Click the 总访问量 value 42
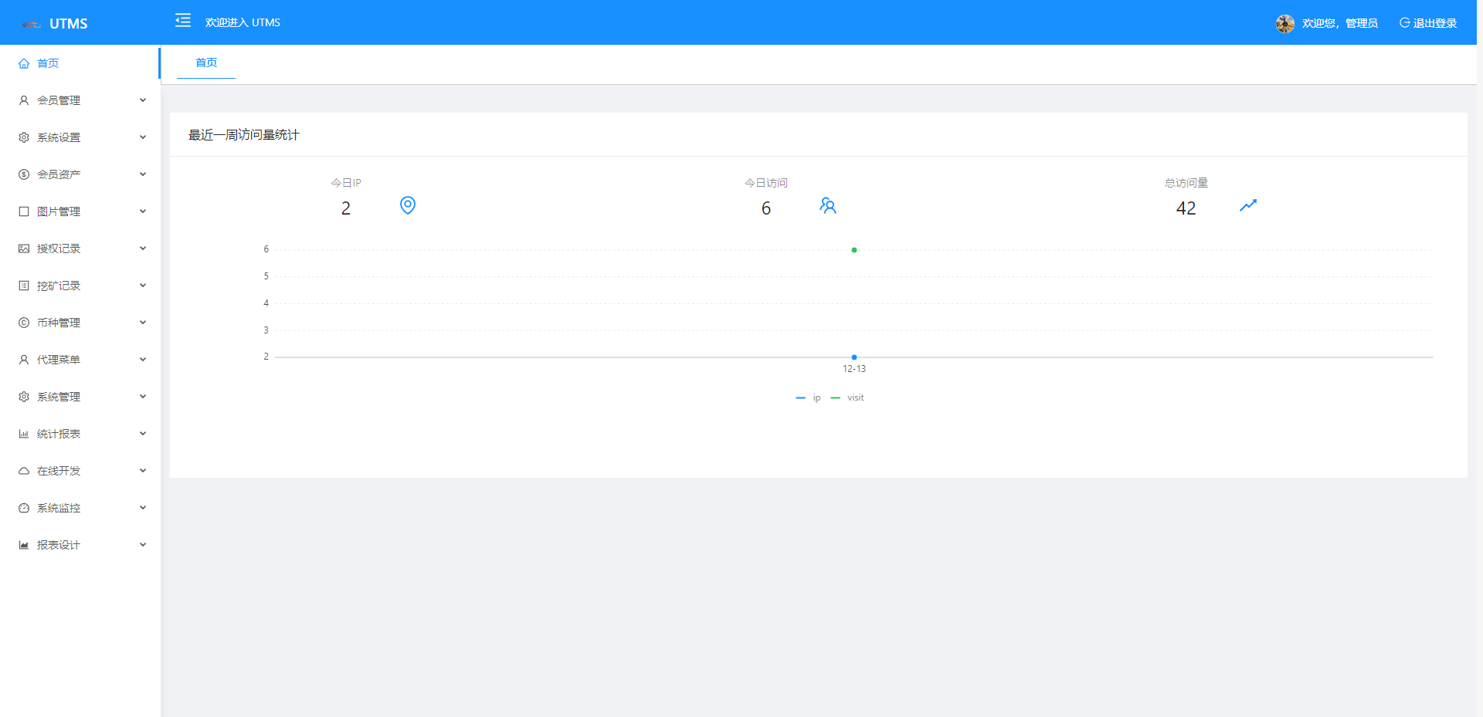The width and height of the screenshot is (1483, 717). tap(1186, 208)
